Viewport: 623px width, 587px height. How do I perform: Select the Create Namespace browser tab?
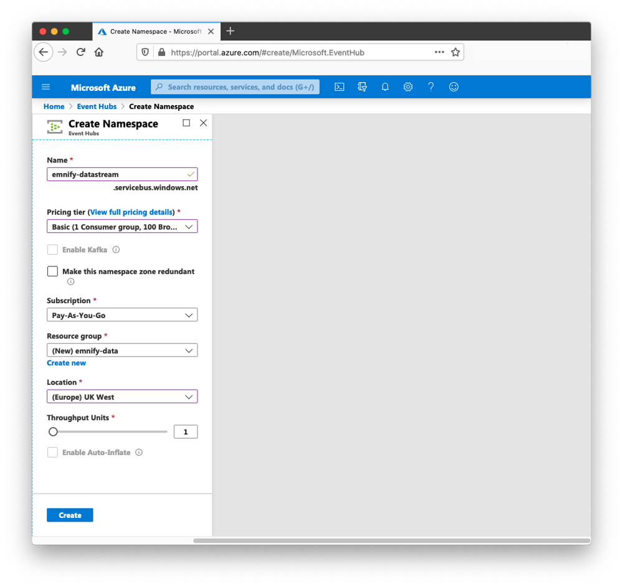click(x=156, y=31)
